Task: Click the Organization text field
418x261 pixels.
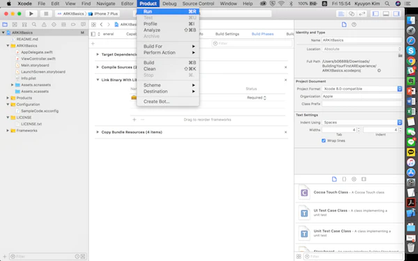Action: (x=362, y=96)
